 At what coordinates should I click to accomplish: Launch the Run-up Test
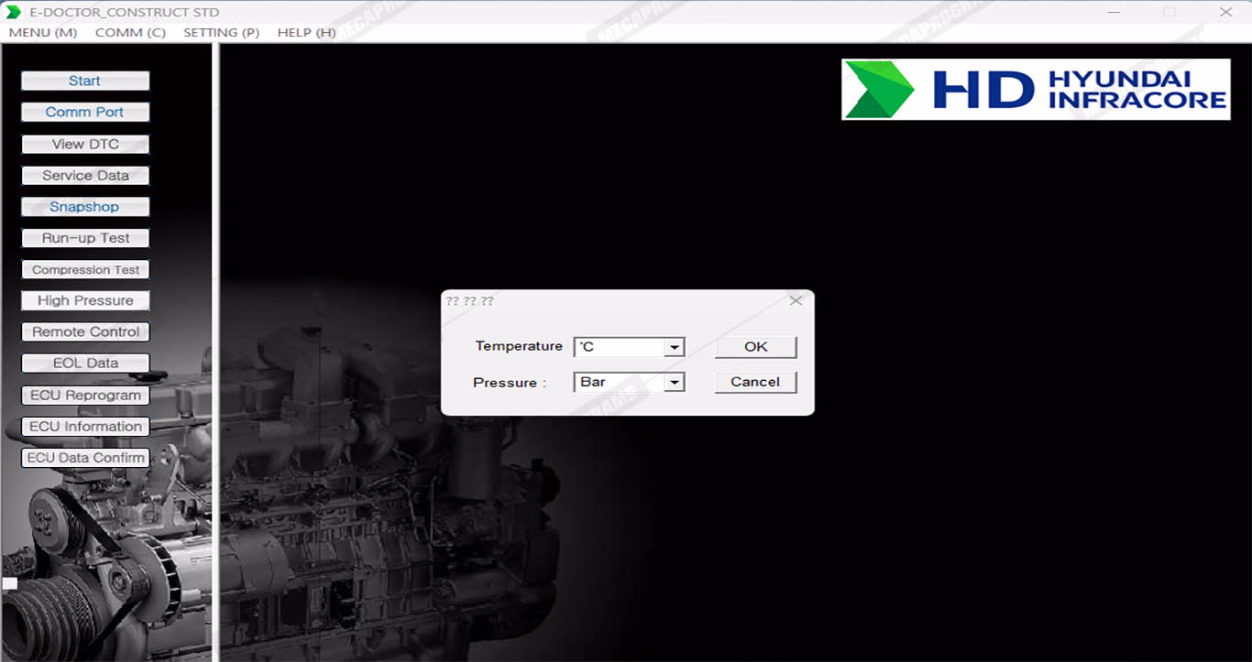84,238
